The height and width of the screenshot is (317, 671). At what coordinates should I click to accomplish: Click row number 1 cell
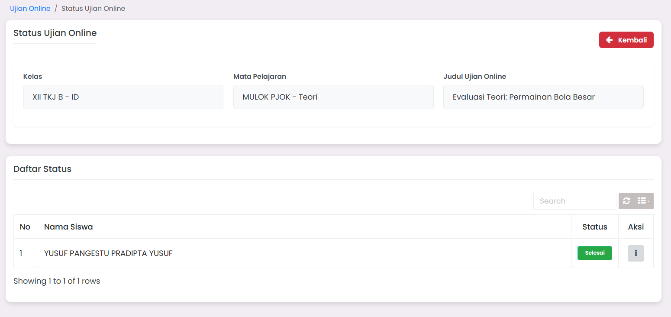coord(23,253)
